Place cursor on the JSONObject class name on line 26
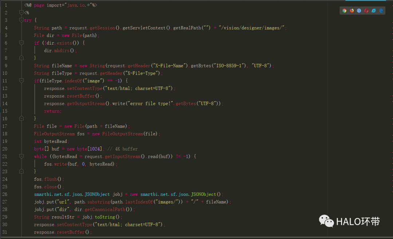This screenshot has height=239, width=393. [97, 194]
